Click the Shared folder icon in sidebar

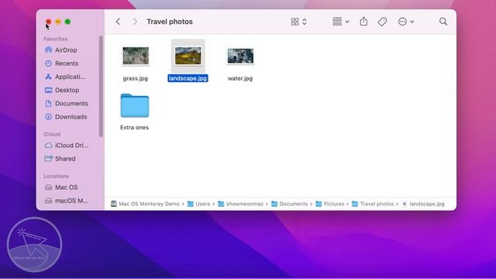pos(48,158)
